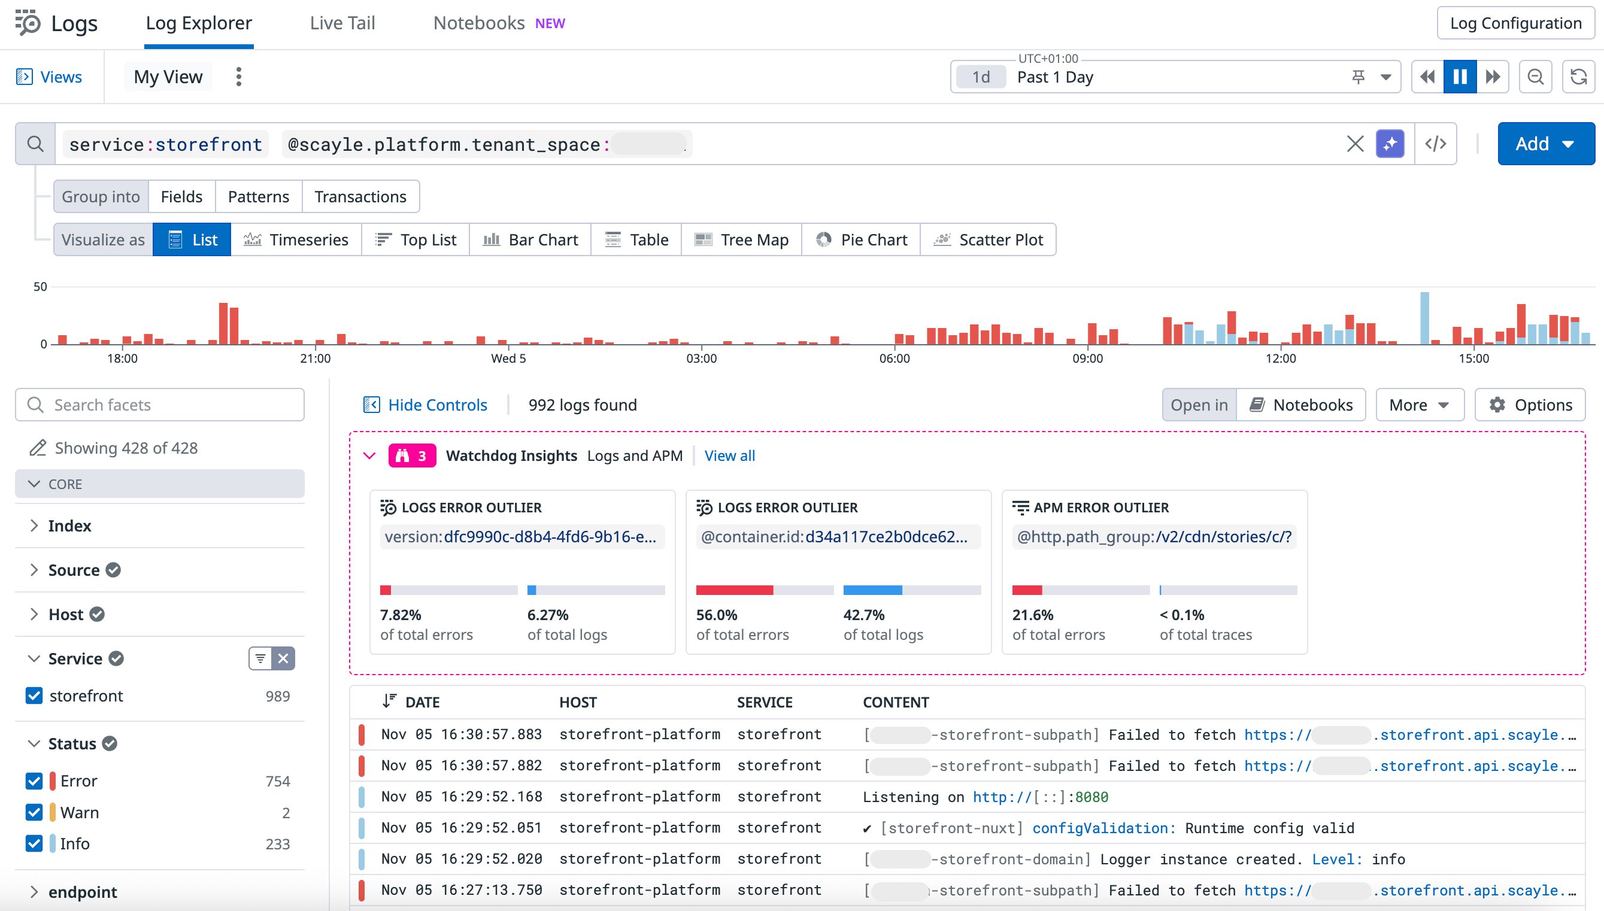The height and width of the screenshot is (911, 1604).
Task: Uncheck the Info status checkbox
Action: [34, 843]
